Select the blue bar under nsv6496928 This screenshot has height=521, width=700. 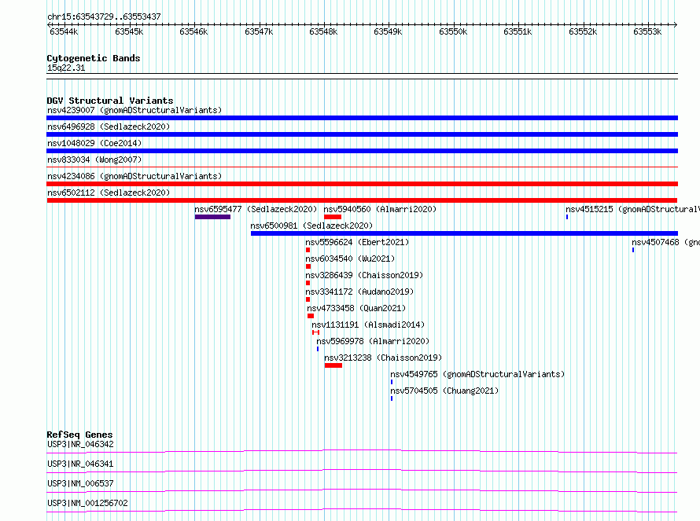[x=362, y=134]
